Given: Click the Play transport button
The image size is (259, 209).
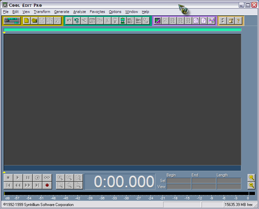Looking at the screenshot, I should [x=18, y=178].
